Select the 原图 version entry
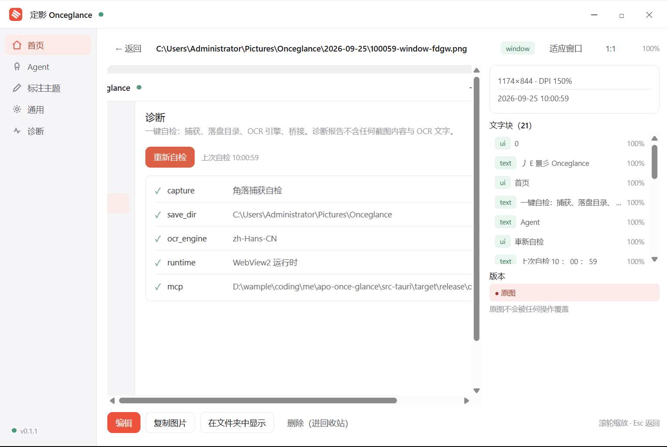Viewport: 667px width, 447px height. (574, 293)
